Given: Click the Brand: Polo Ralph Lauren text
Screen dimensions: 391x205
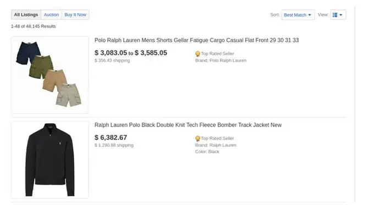Looking at the screenshot, I should click(x=221, y=60).
